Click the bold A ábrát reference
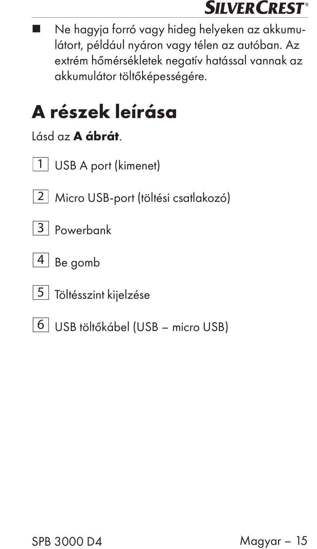This screenshot has height=549, width=317. (96, 136)
